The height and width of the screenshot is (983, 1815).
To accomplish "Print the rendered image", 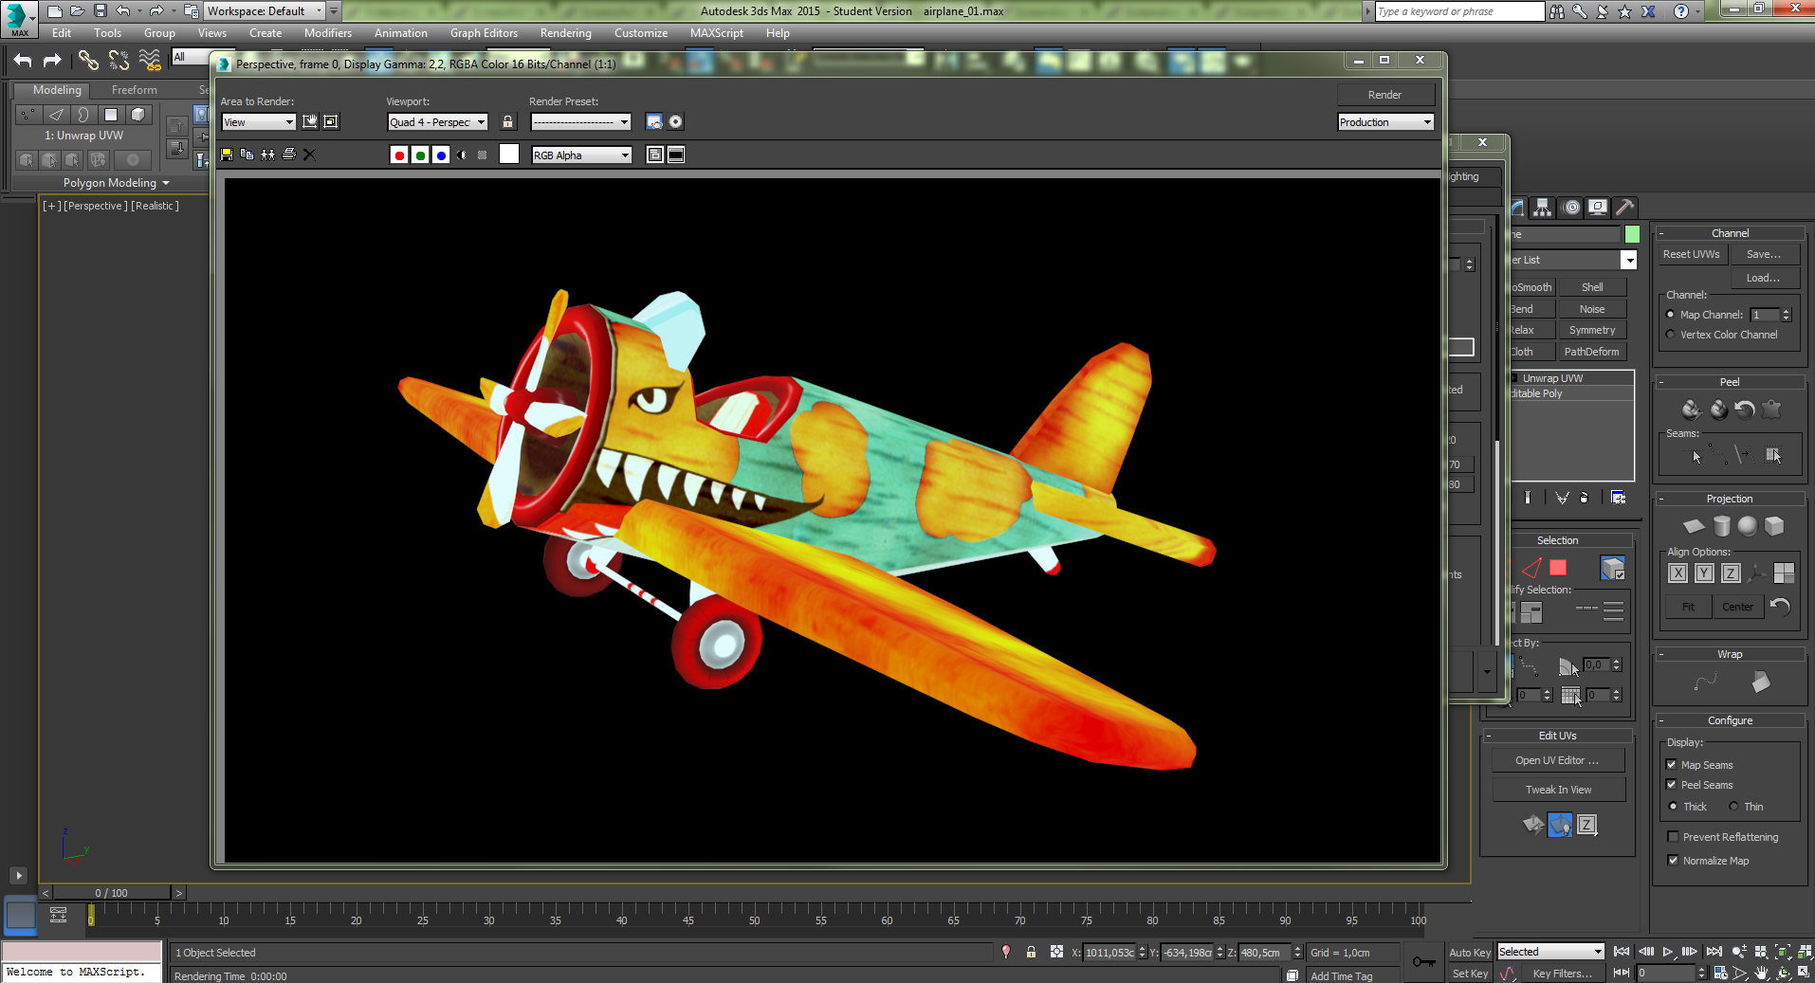I will pos(289,155).
